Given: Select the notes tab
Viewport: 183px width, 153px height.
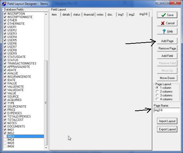Looking at the screenshot, I should (x=100, y=15).
